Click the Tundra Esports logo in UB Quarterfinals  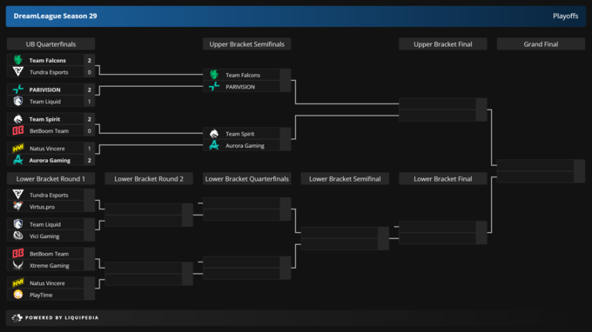click(x=17, y=71)
